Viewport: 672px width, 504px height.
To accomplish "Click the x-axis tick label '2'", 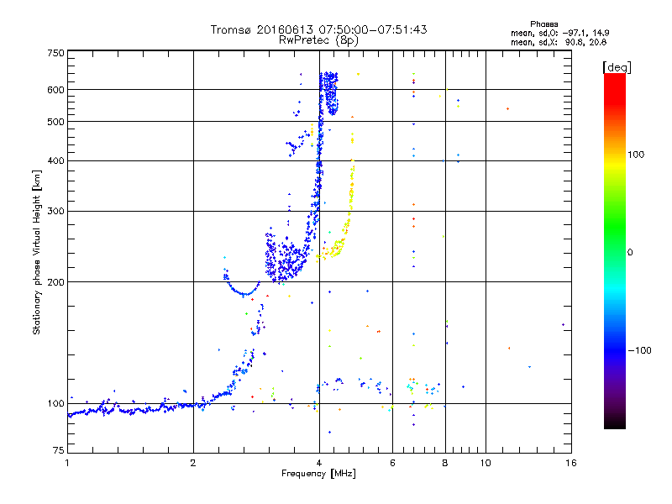I will (x=193, y=463).
